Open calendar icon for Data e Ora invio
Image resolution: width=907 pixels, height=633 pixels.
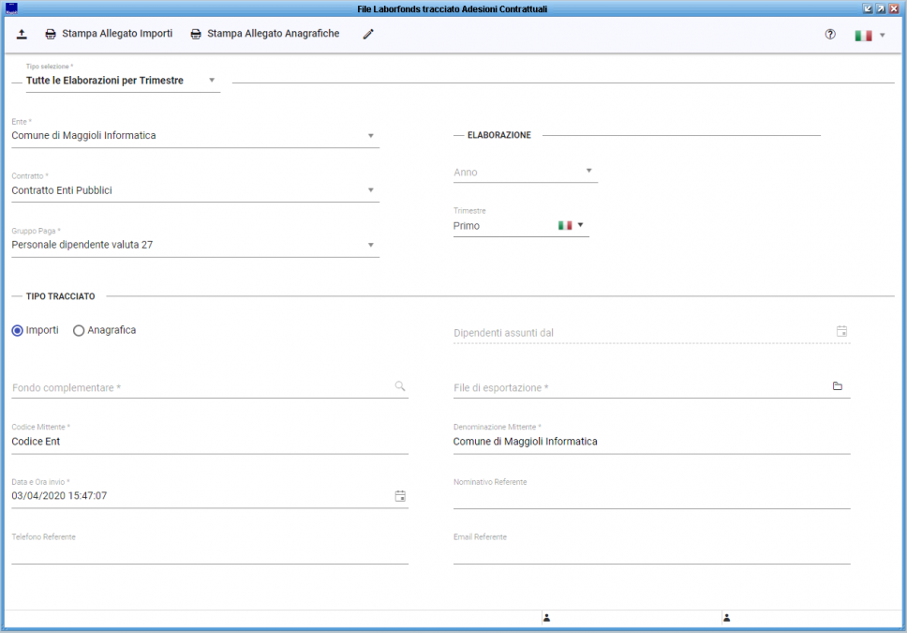click(400, 495)
